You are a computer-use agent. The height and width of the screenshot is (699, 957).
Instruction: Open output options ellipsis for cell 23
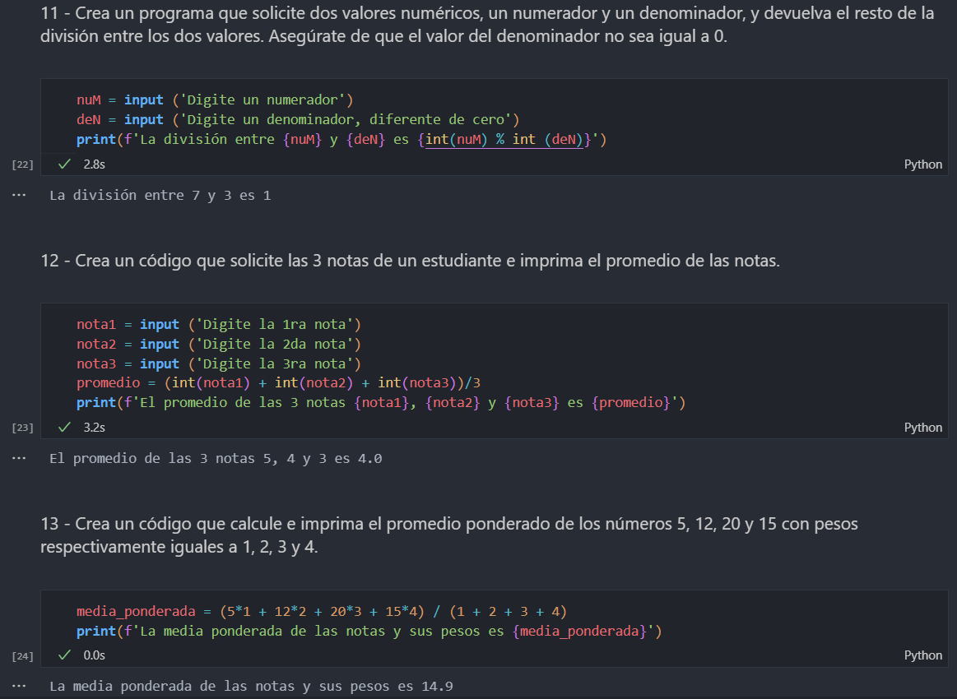tap(19, 458)
